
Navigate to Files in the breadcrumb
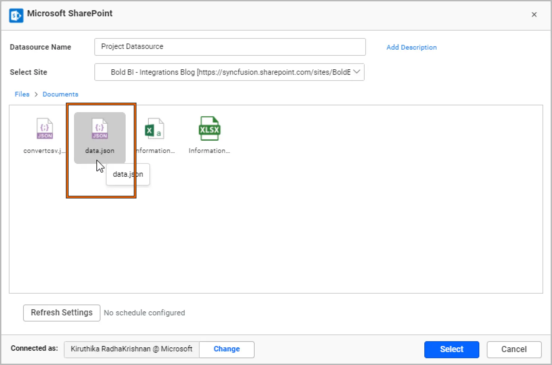tap(22, 94)
